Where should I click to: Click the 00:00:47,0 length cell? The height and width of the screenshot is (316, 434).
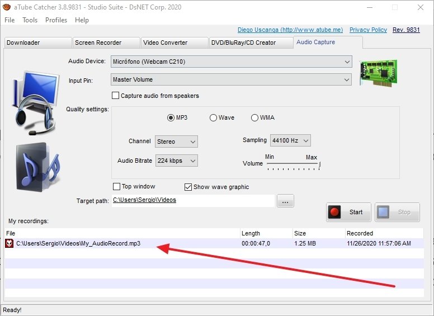[256, 243]
